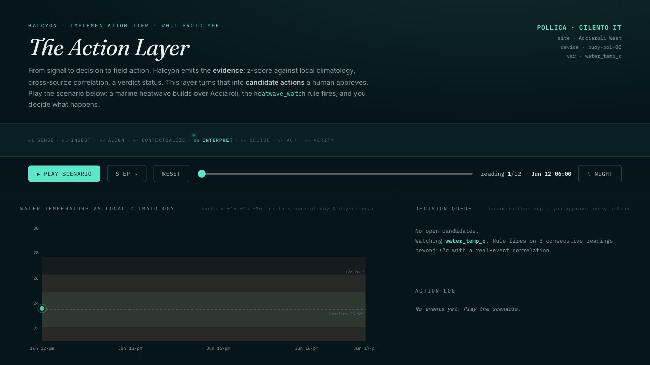Screen dimensions: 650x365
Task: Click the 'Decision Queue' heading
Action: 444,209
